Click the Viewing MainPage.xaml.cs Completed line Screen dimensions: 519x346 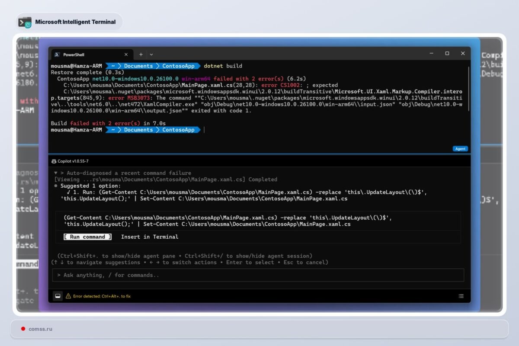coord(166,179)
